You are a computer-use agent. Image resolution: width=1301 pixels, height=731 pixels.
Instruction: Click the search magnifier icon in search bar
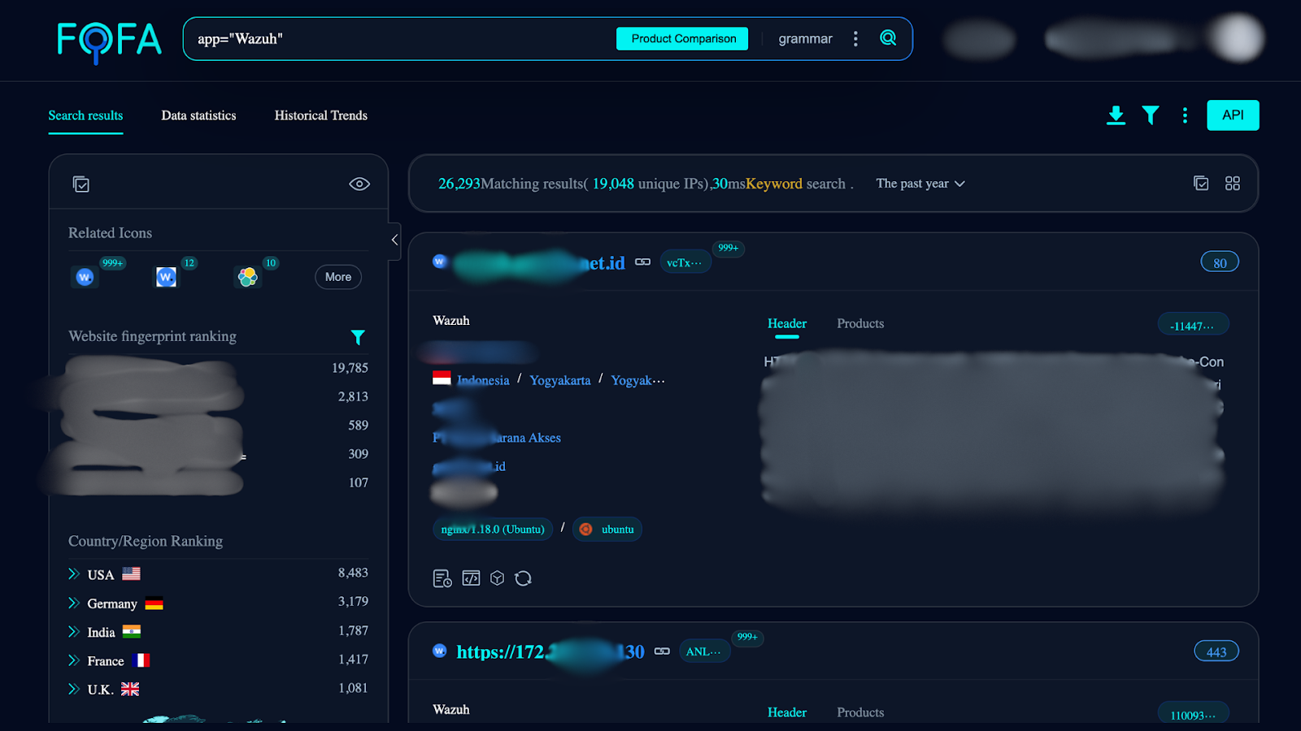point(888,38)
